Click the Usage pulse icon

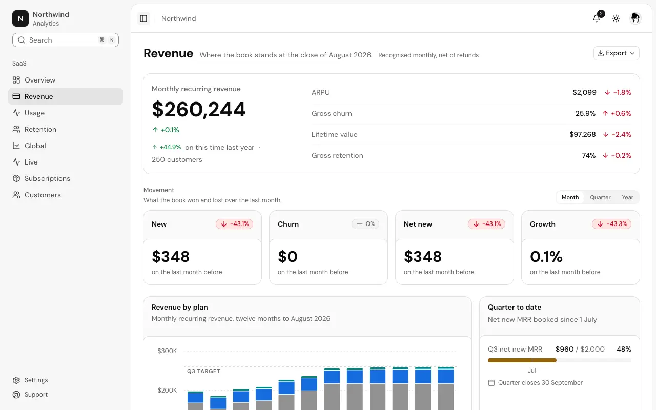tap(16, 113)
